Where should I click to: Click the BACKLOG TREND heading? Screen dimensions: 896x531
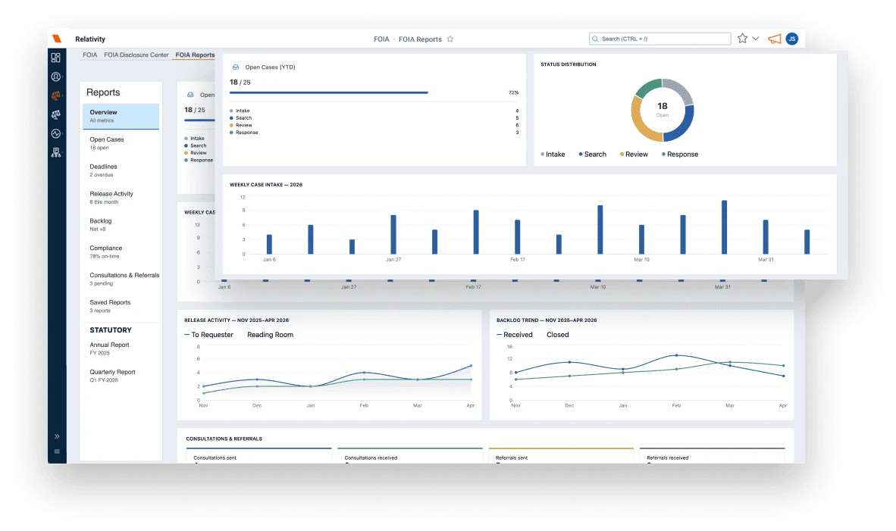pyautogui.click(x=547, y=320)
